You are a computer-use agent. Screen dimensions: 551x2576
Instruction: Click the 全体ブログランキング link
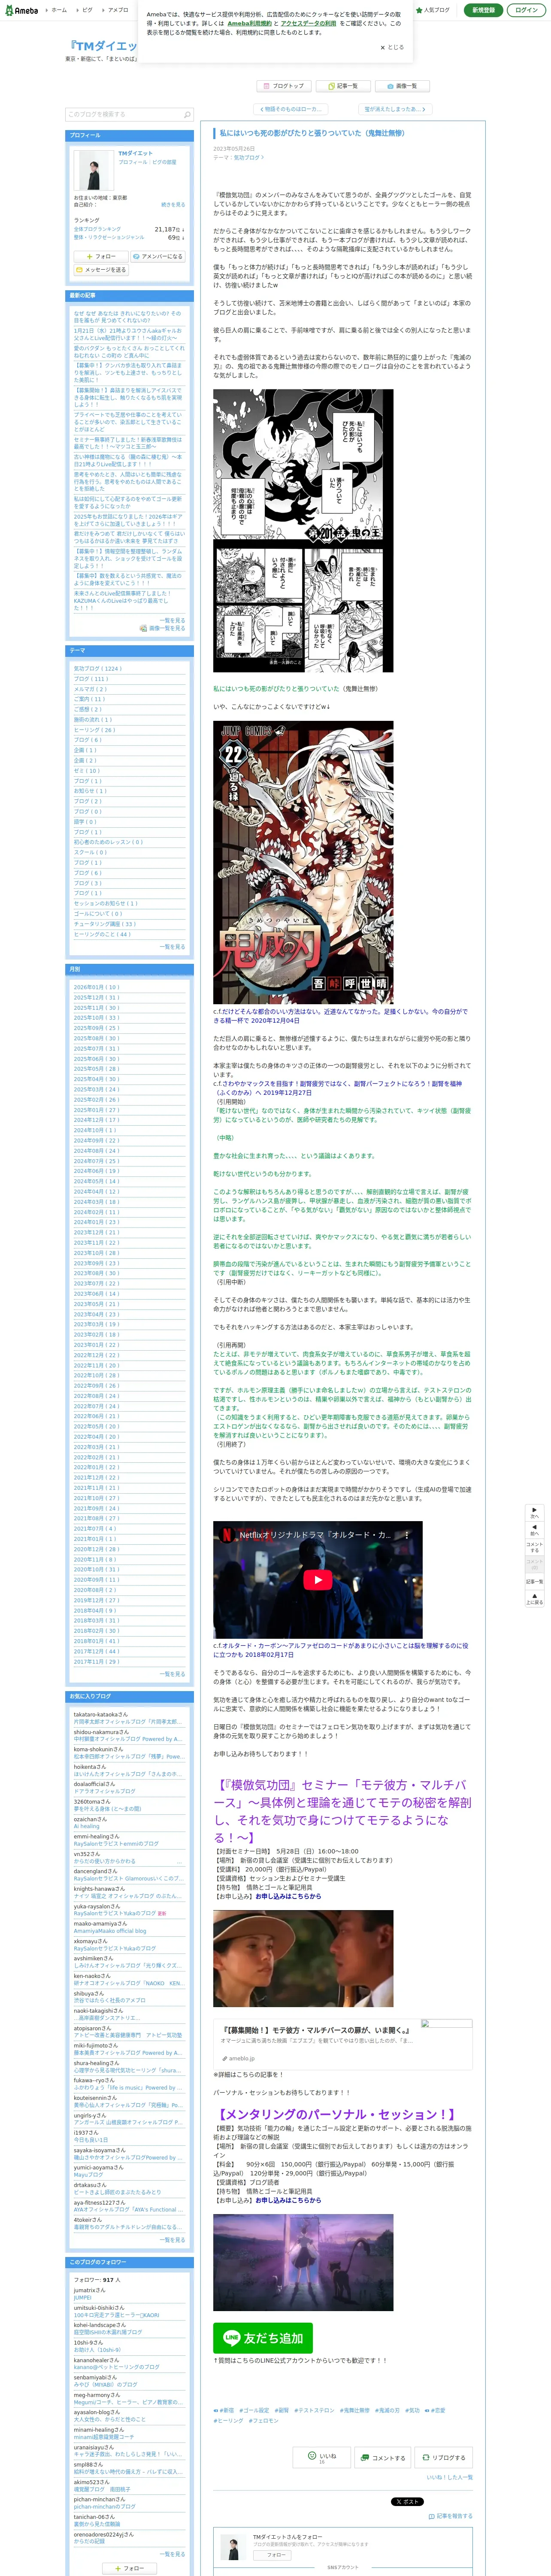point(97,229)
